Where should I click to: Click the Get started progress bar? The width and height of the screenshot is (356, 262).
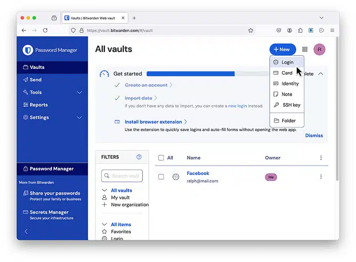pyautogui.click(x=207, y=74)
